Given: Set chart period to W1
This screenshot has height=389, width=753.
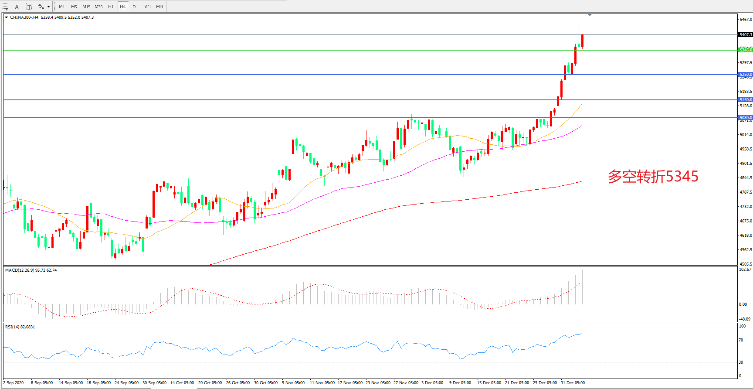Looking at the screenshot, I should point(148,7).
